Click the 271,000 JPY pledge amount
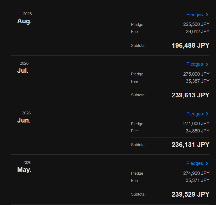Image resolution: width=216 pixels, height=205 pixels. [x=196, y=124]
